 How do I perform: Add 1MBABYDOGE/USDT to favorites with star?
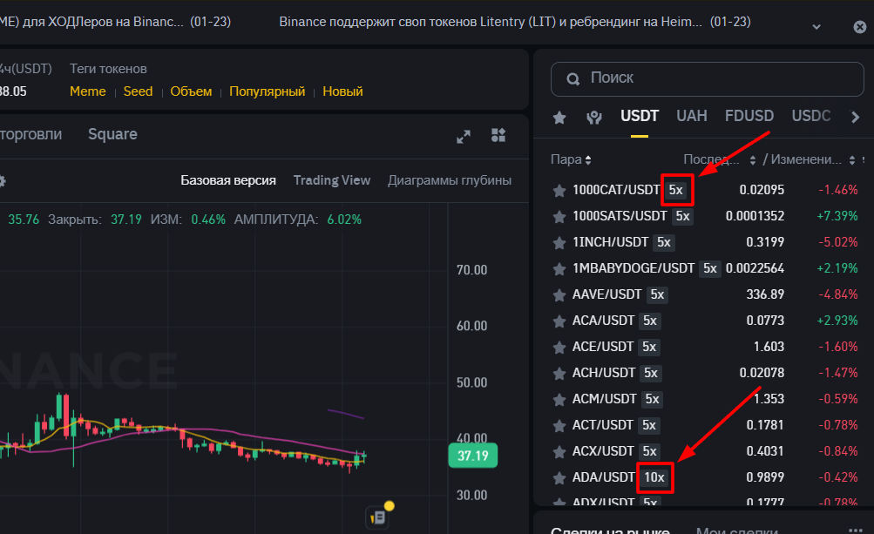point(559,268)
